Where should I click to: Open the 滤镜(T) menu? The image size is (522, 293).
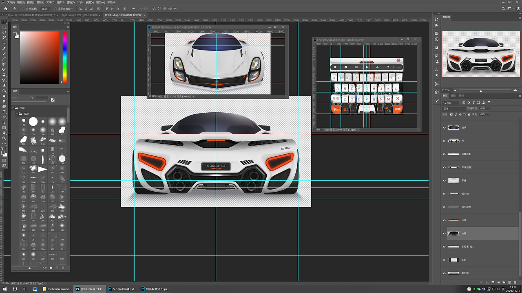[71, 2]
